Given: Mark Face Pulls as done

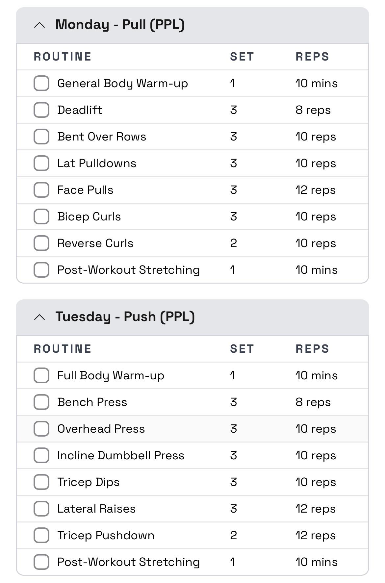Looking at the screenshot, I should tap(41, 190).
